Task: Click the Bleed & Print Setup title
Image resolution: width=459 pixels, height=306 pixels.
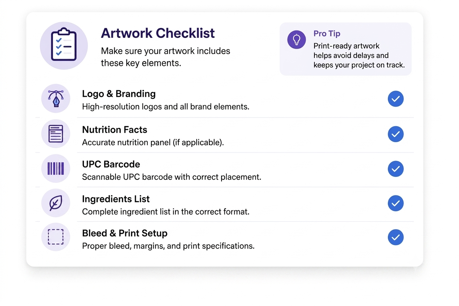Action: [x=125, y=233]
